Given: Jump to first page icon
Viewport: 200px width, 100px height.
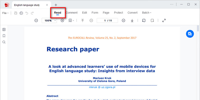Looking at the screenshot, I should [83, 20].
